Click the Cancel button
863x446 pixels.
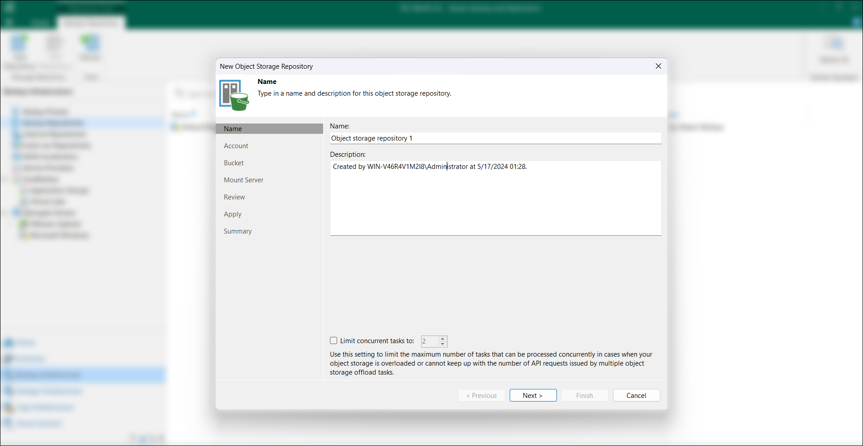coord(636,395)
